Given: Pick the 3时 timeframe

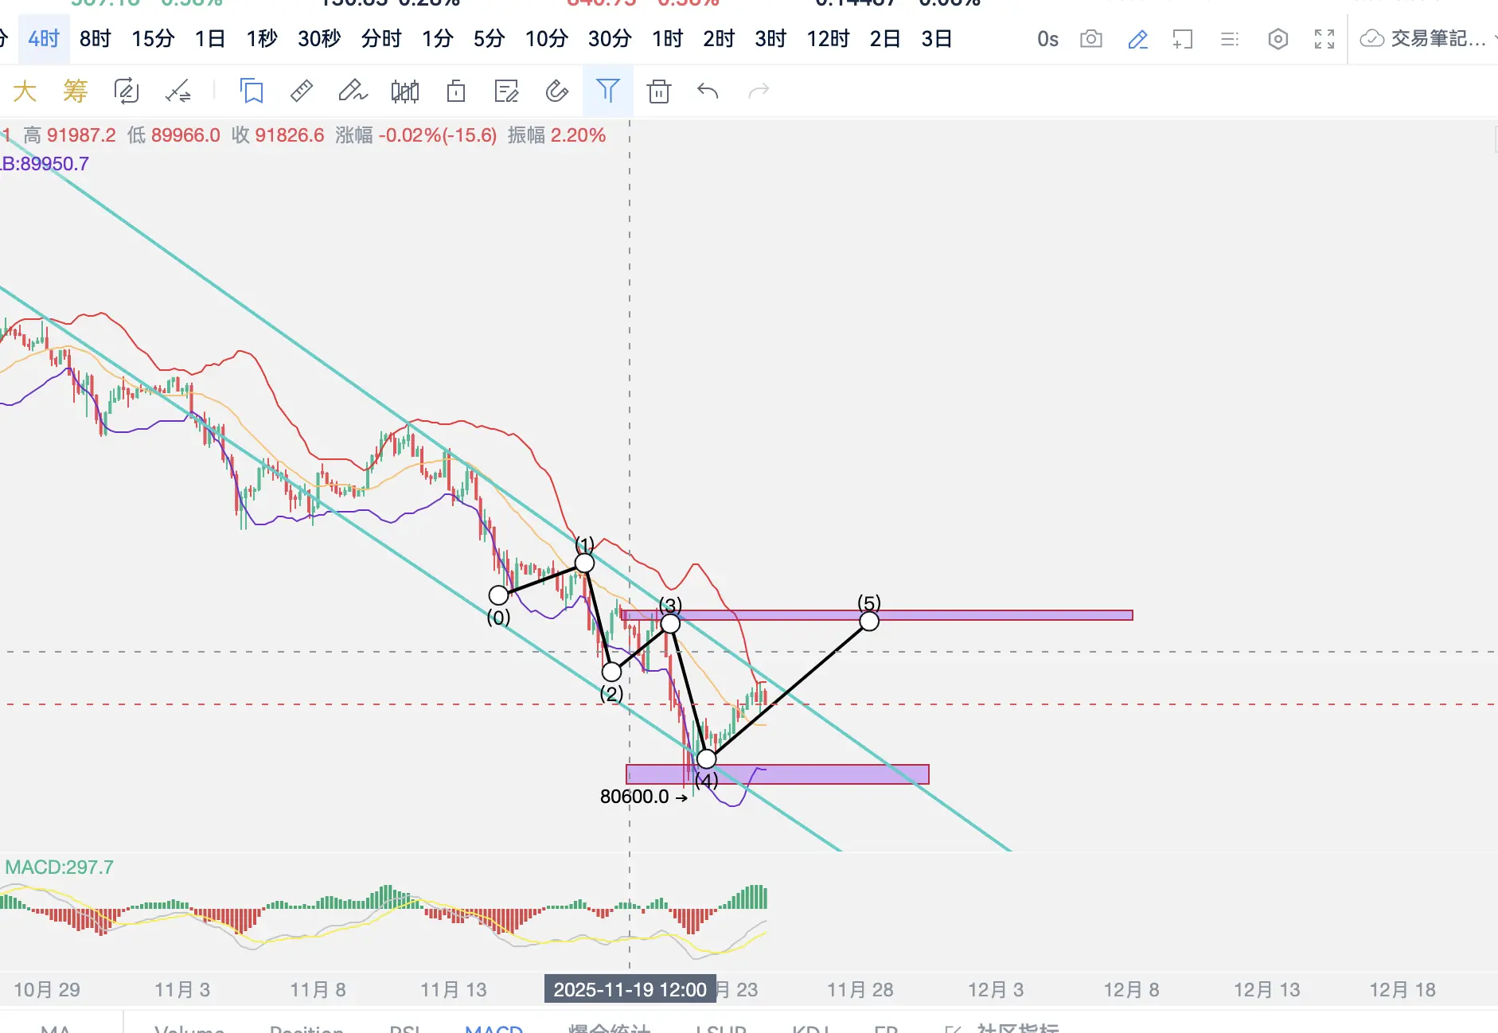Looking at the screenshot, I should [770, 39].
